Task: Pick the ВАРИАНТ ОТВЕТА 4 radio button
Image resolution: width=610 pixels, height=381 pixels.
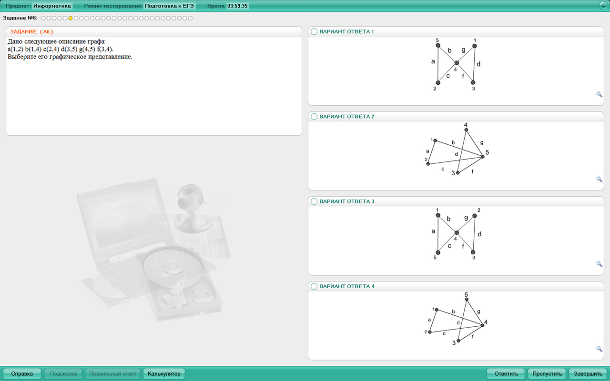Action: pyautogui.click(x=314, y=286)
